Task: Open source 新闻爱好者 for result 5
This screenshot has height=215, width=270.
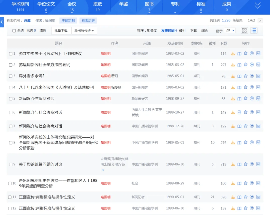Action: (140, 99)
